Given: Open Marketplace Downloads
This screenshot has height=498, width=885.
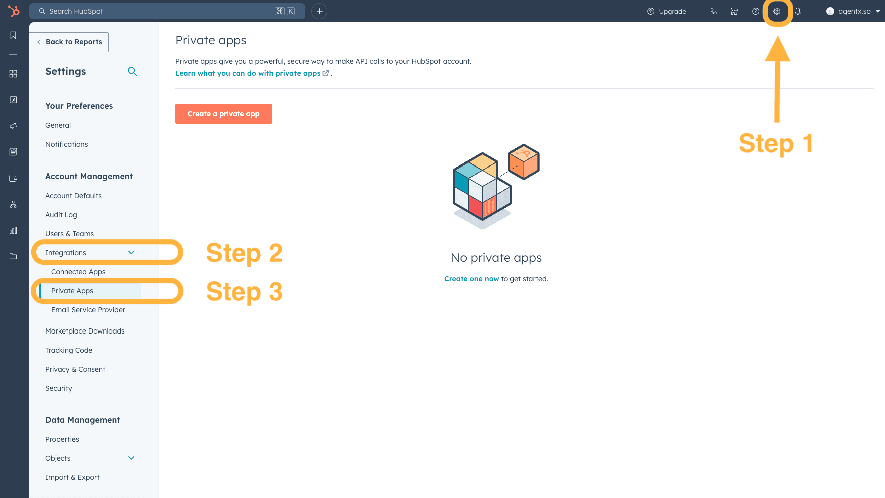Looking at the screenshot, I should [x=85, y=331].
